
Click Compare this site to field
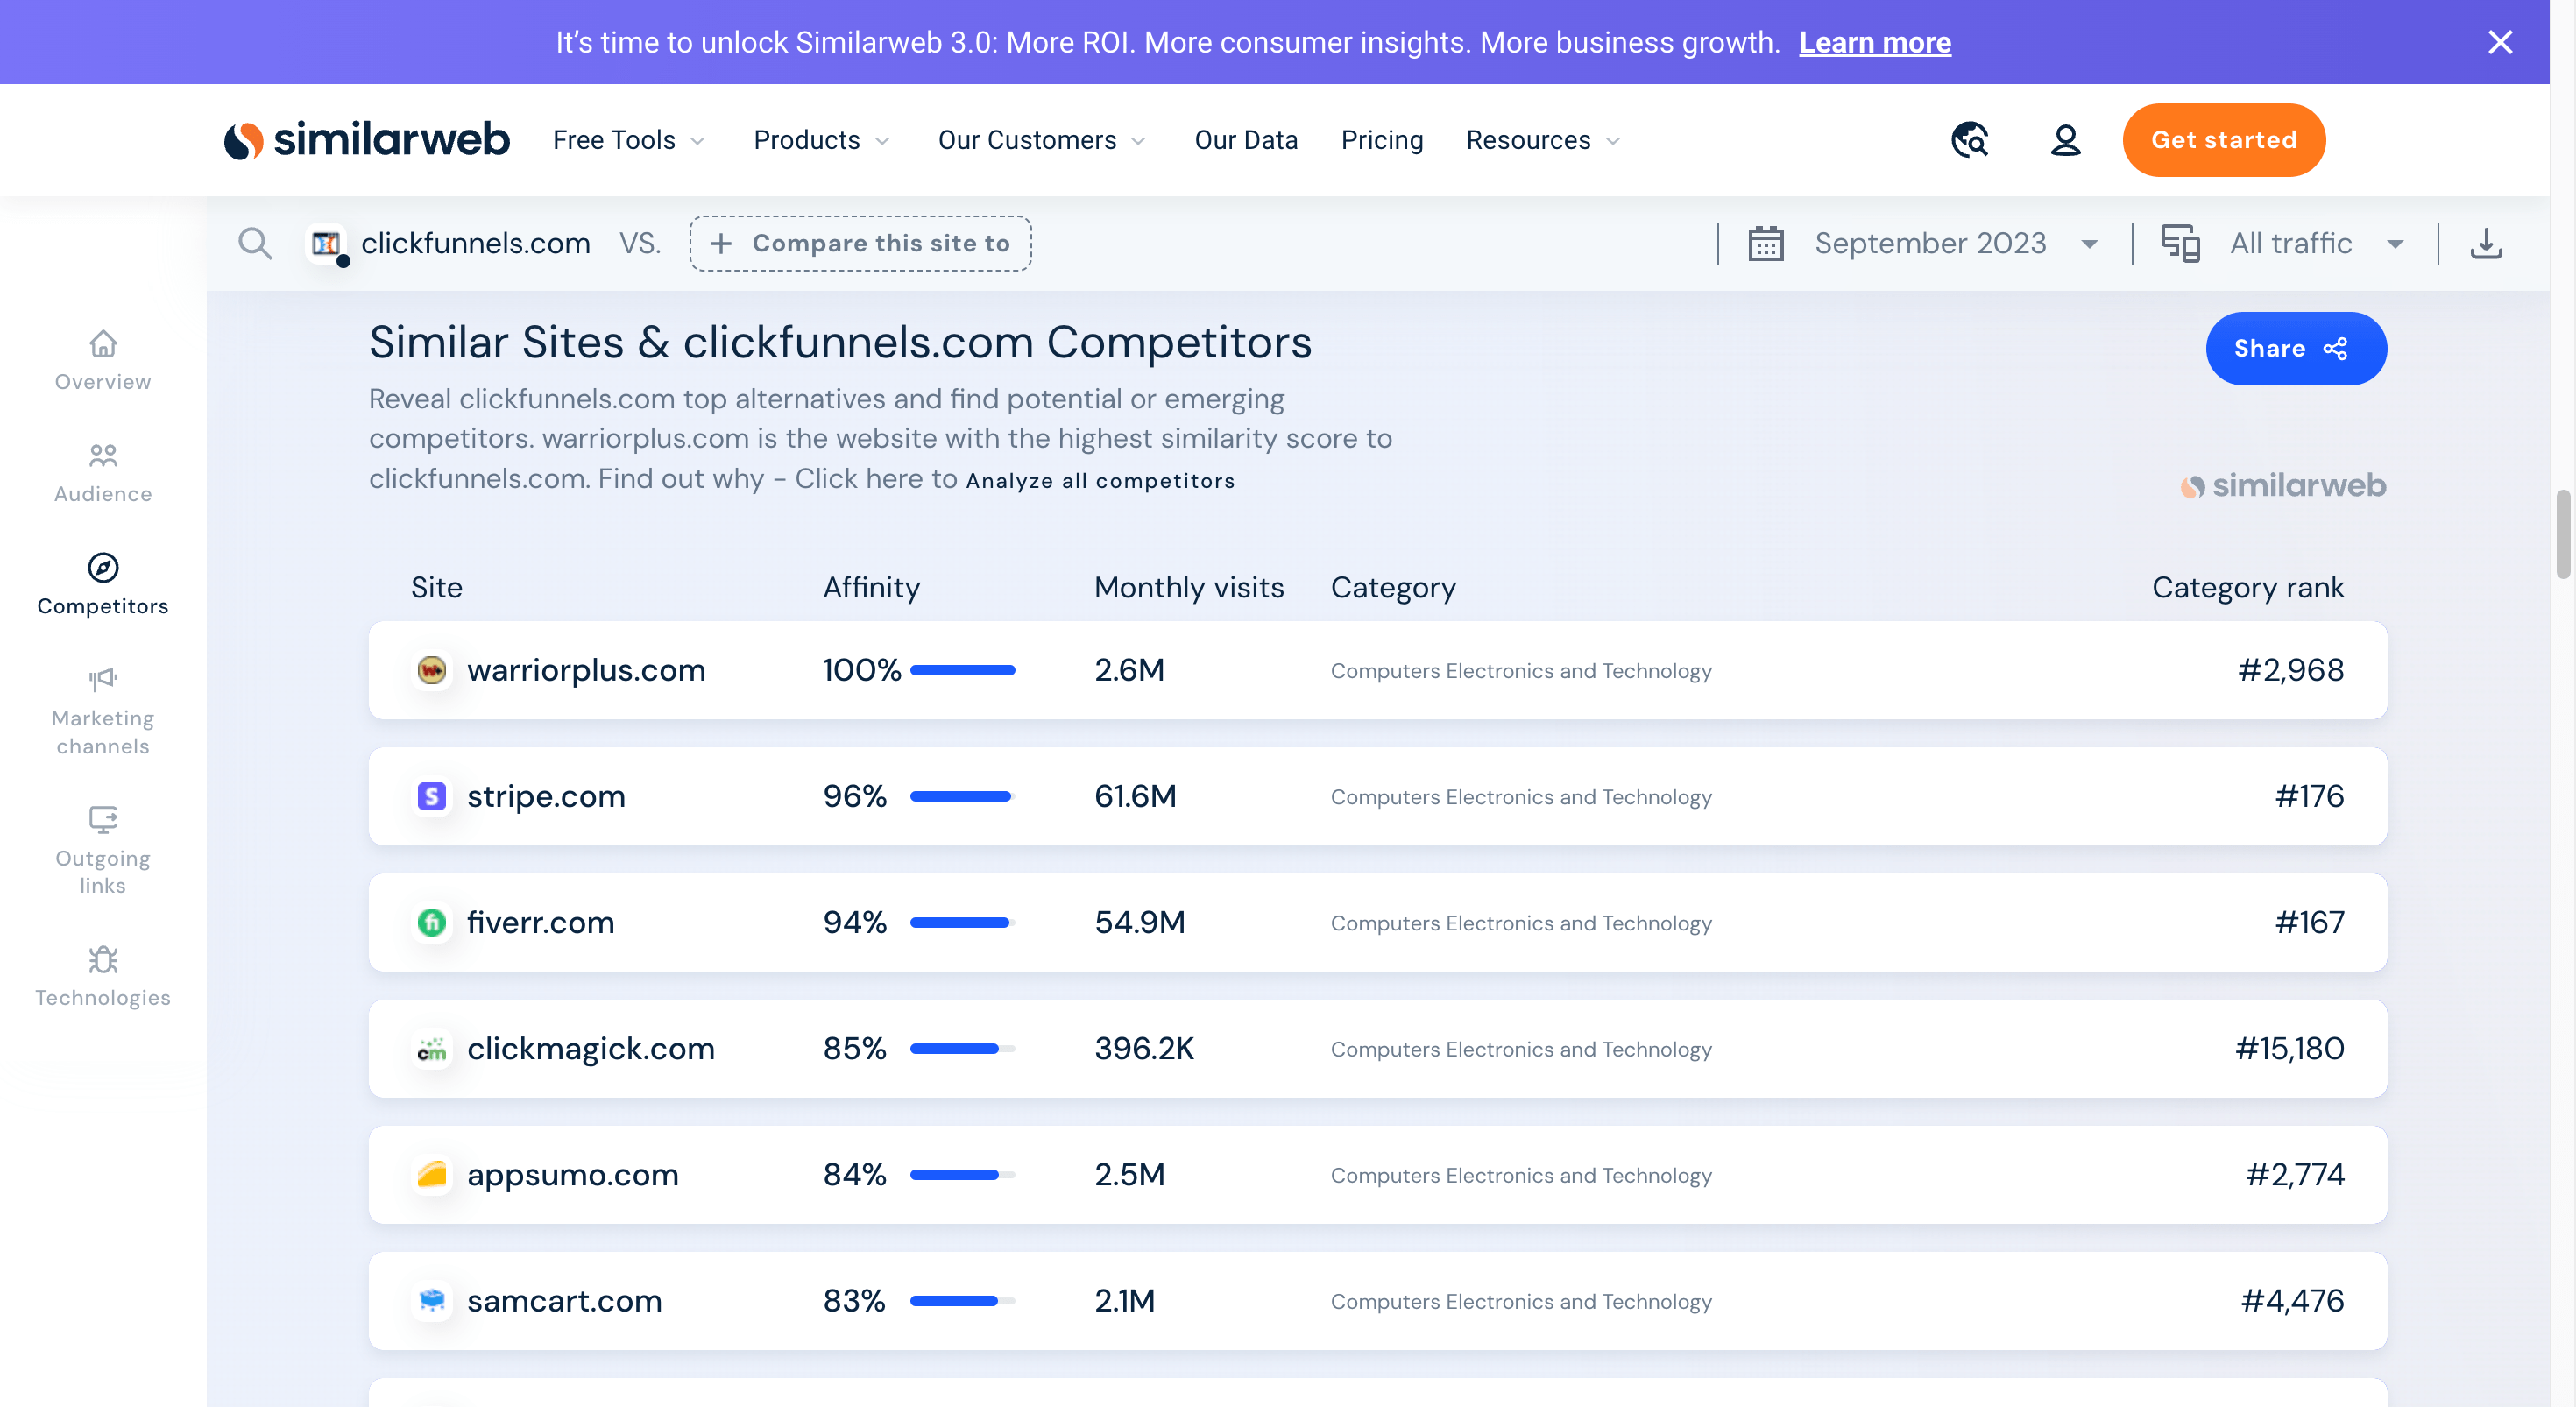point(860,243)
